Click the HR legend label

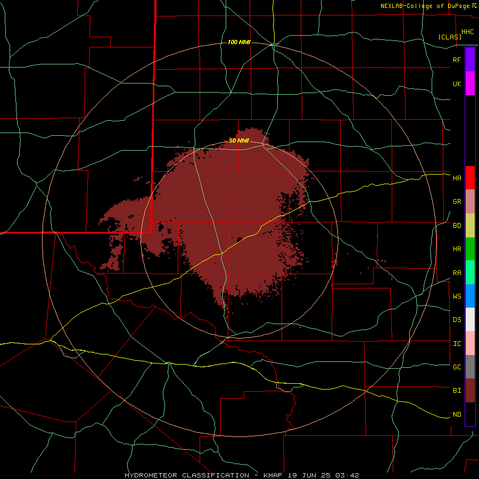point(457,249)
